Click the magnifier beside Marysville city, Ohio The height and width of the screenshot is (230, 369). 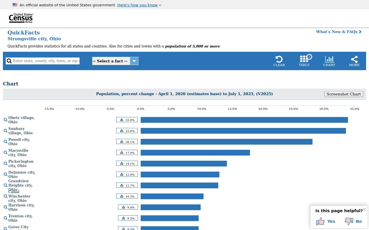(5, 153)
